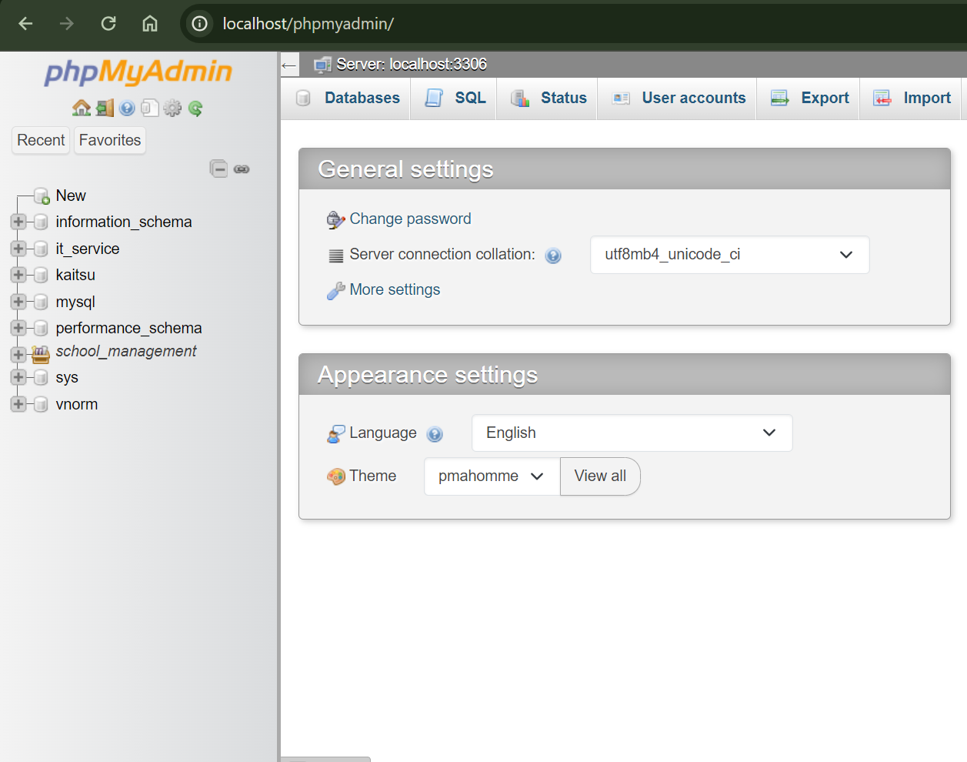Image resolution: width=967 pixels, height=762 pixels.
Task: Click the browser forward arrow
Action: click(67, 24)
